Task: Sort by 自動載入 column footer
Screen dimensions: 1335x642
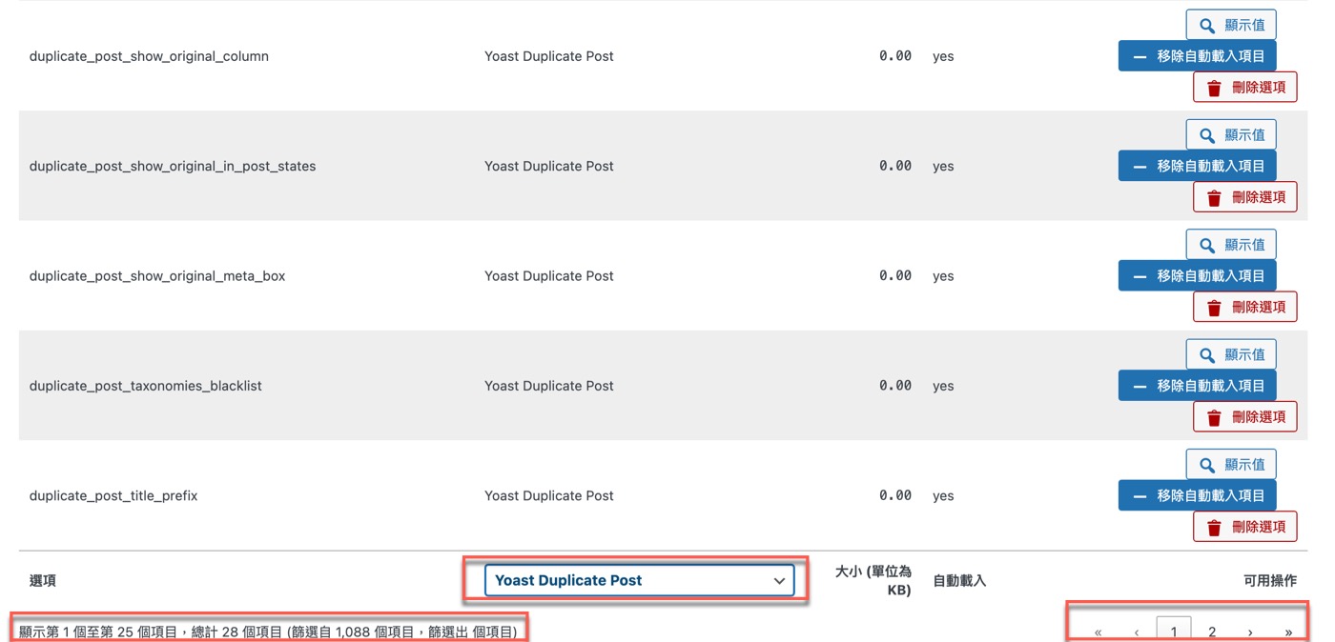Action: [x=959, y=580]
